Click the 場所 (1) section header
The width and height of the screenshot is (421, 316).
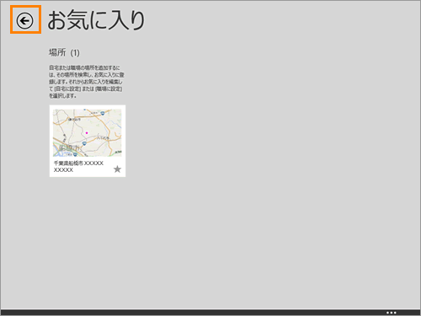[x=64, y=52]
